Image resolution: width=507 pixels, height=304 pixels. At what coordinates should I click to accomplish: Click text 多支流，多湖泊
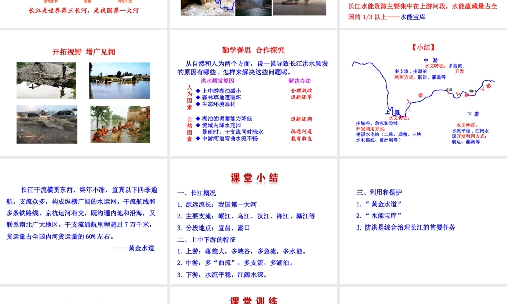[x=411, y=71]
